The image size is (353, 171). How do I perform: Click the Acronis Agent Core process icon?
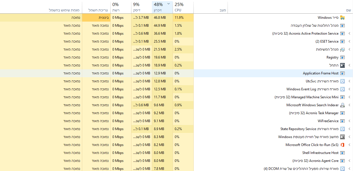point(342,161)
